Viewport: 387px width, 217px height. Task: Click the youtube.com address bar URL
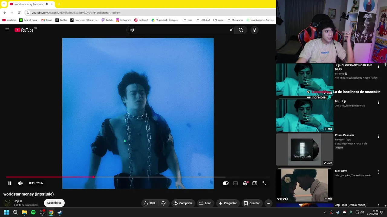pyautogui.click(x=76, y=13)
